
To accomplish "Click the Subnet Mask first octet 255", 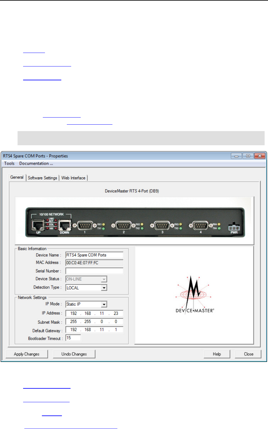I will coord(74,321).
